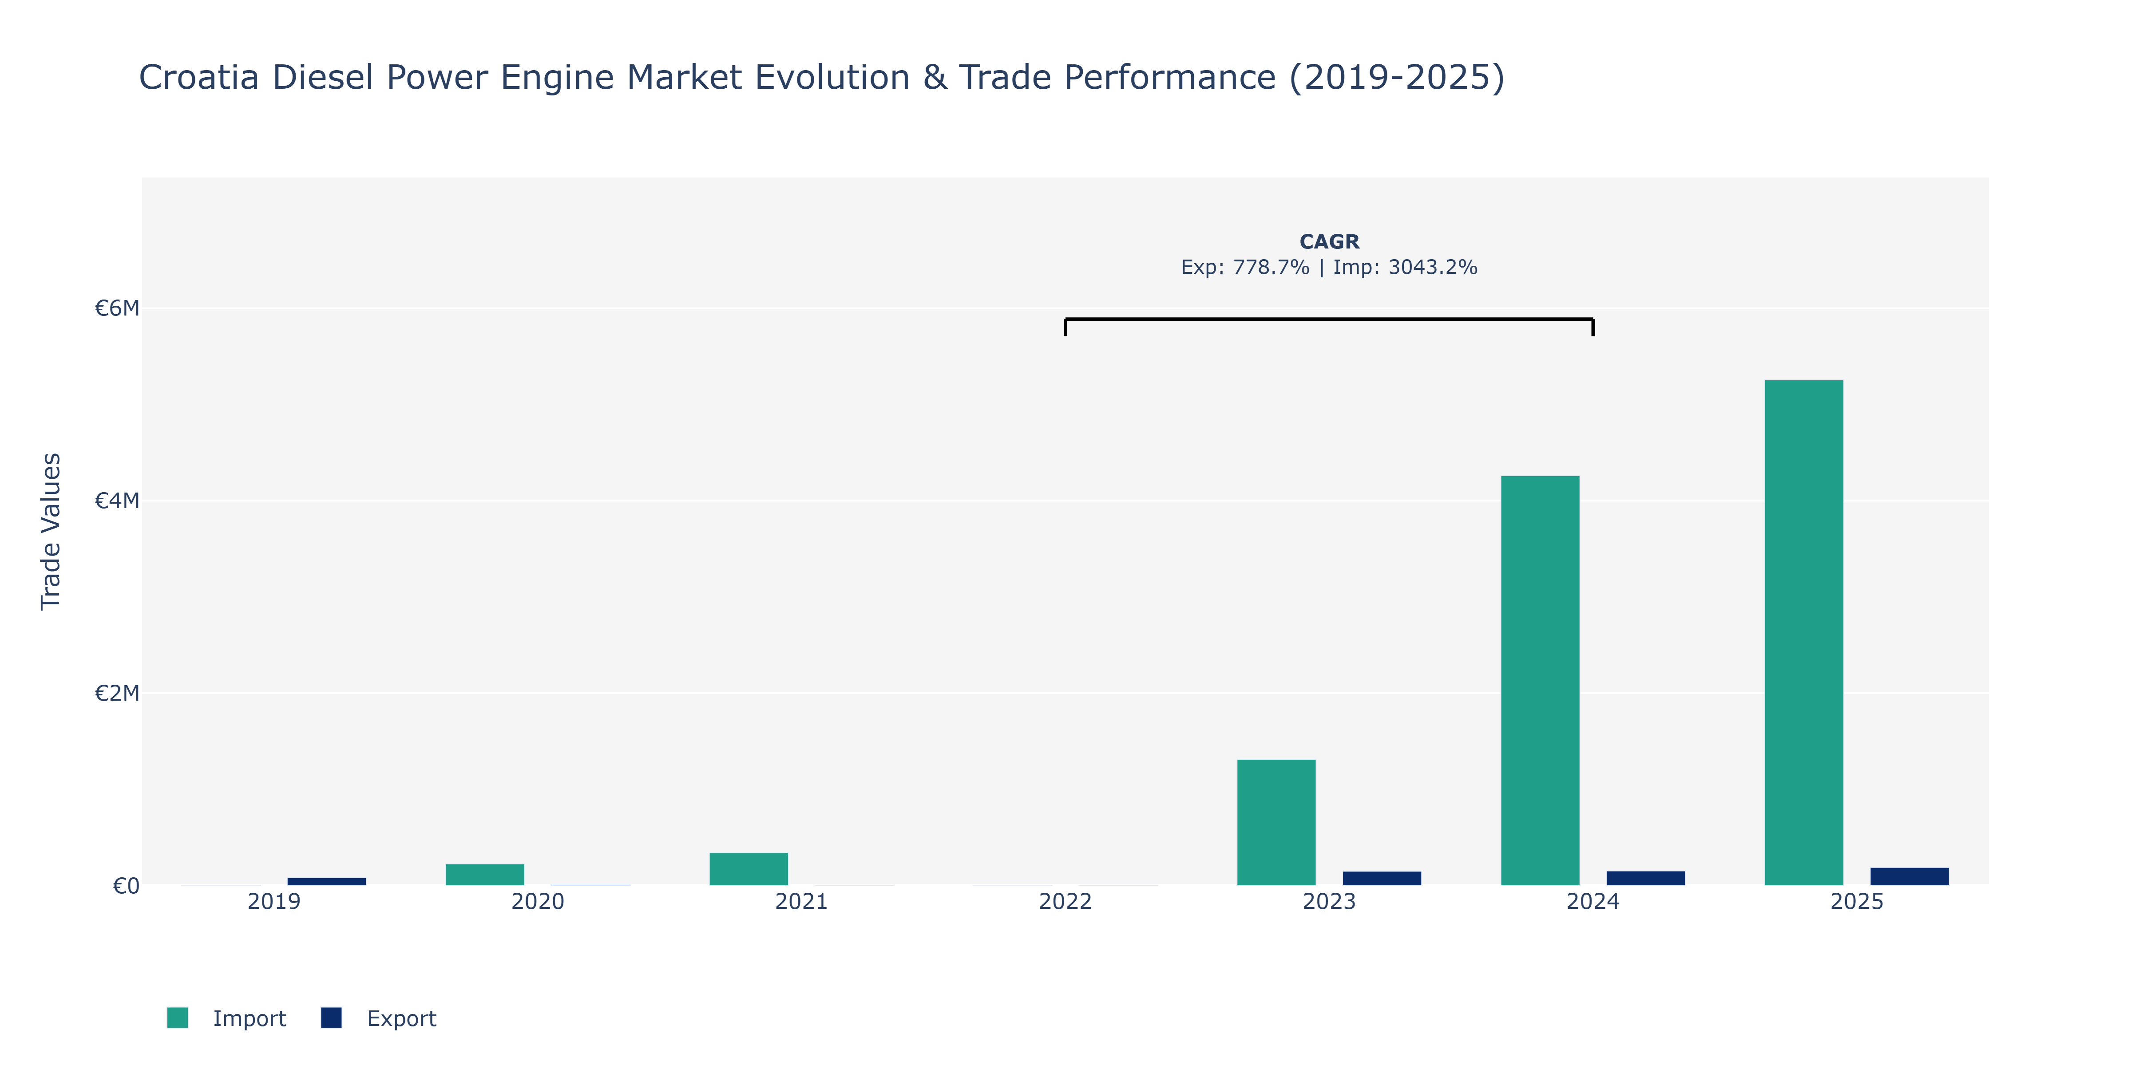Click the €0 axis tick label
This screenshot has height=1065, width=2131.
[x=126, y=886]
